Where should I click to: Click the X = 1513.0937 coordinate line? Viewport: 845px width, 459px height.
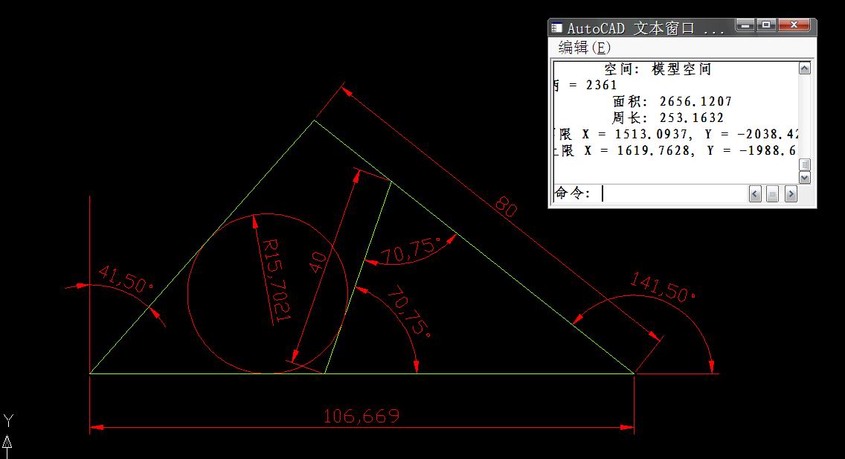676,134
